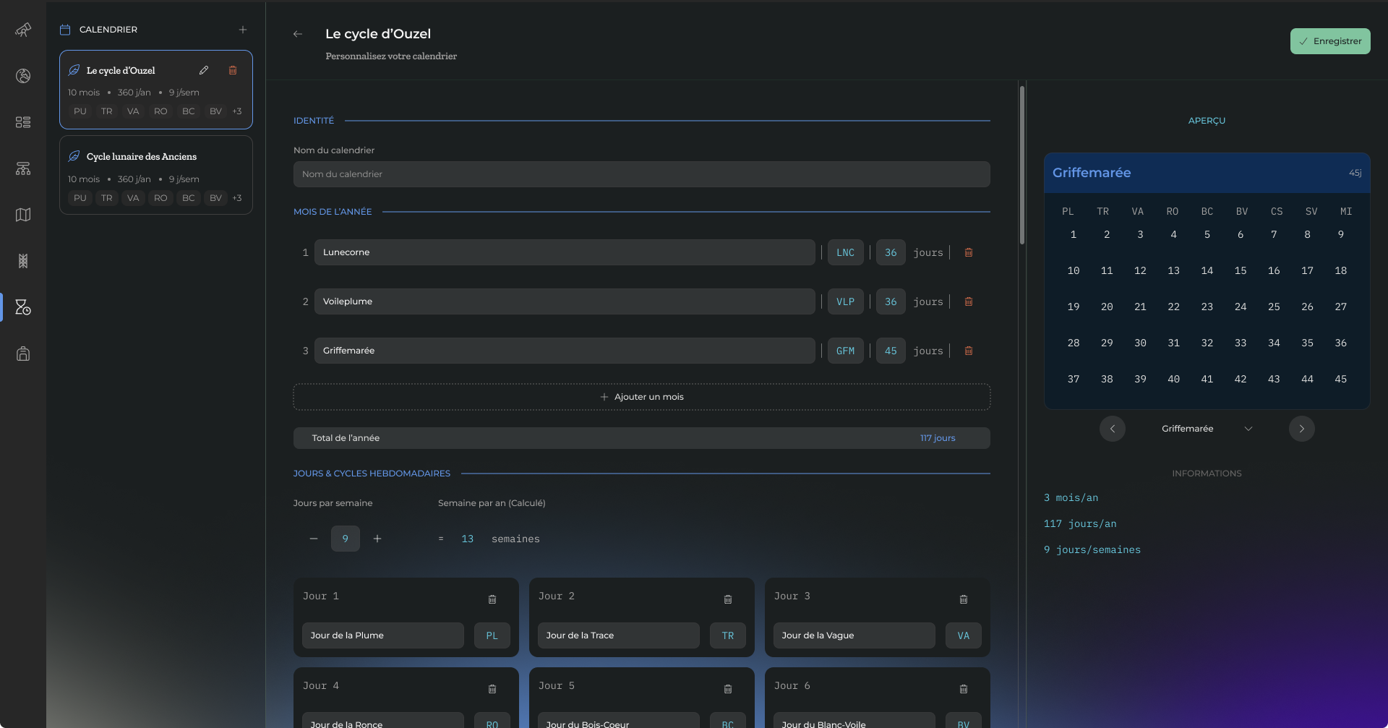Viewport: 1388px width, 728px height.
Task: Delete Jour 1 weekday
Action: (492, 599)
